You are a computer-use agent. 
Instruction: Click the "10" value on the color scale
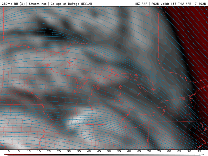point(29,151)
